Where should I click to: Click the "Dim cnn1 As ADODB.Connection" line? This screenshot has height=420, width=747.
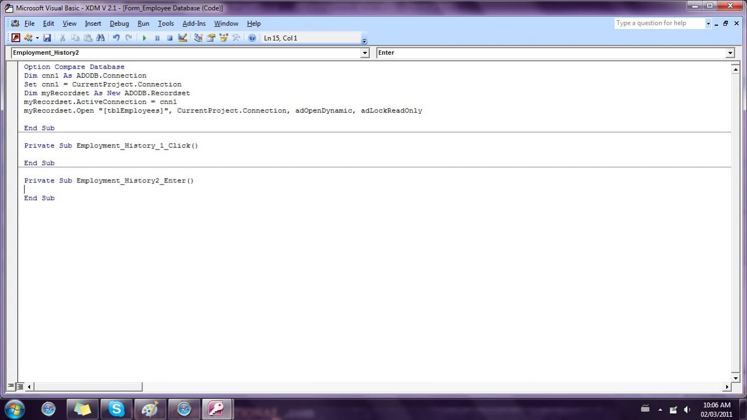point(85,76)
